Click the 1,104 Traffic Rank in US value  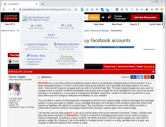click(x=68, y=26)
